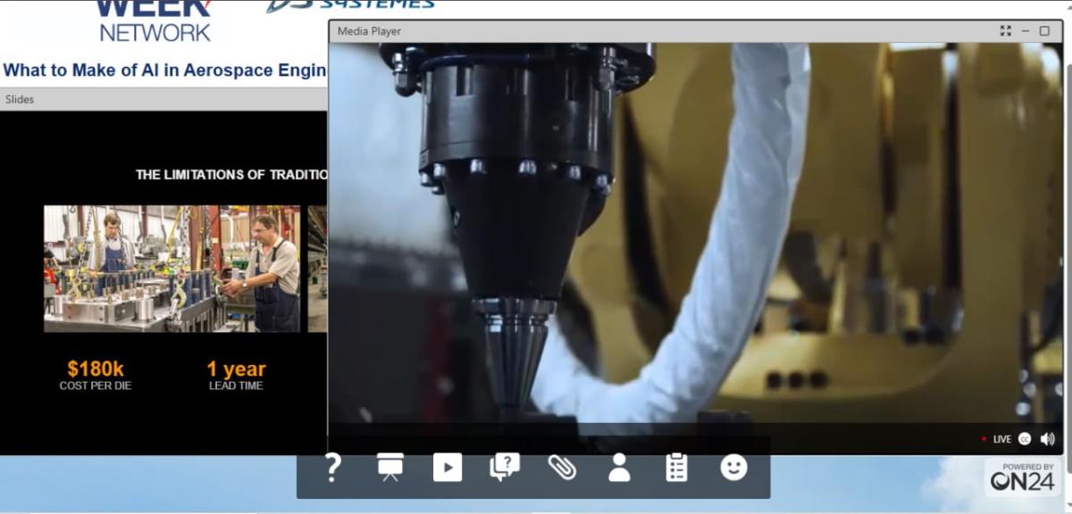Open the Slides presentation widget
The image size is (1072, 514).
click(389, 468)
